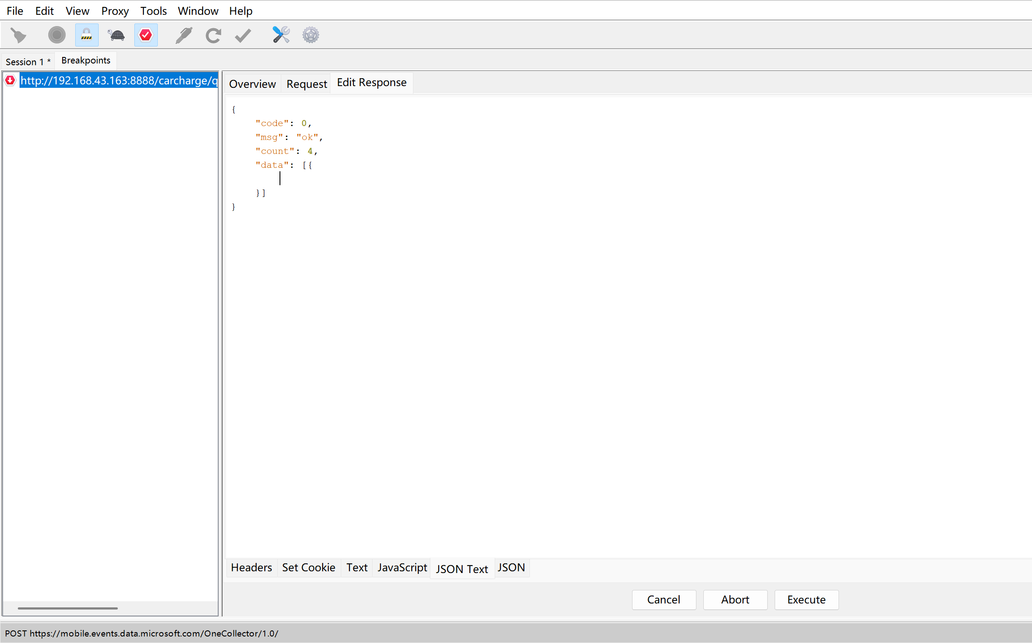Open the Text view tab
This screenshot has height=643, width=1032.
pyautogui.click(x=357, y=567)
